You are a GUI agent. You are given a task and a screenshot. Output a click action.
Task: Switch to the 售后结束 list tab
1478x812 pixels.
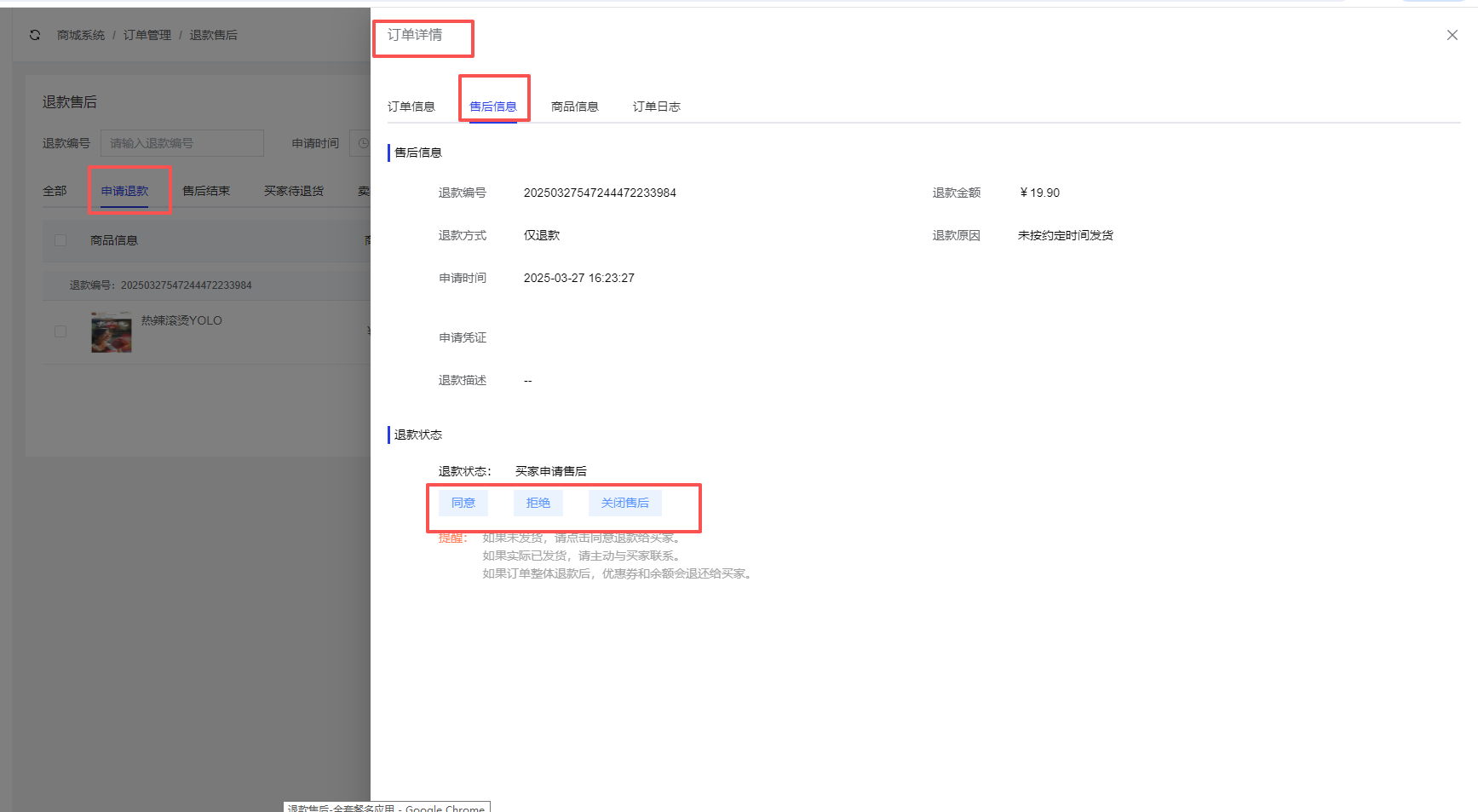[206, 191]
